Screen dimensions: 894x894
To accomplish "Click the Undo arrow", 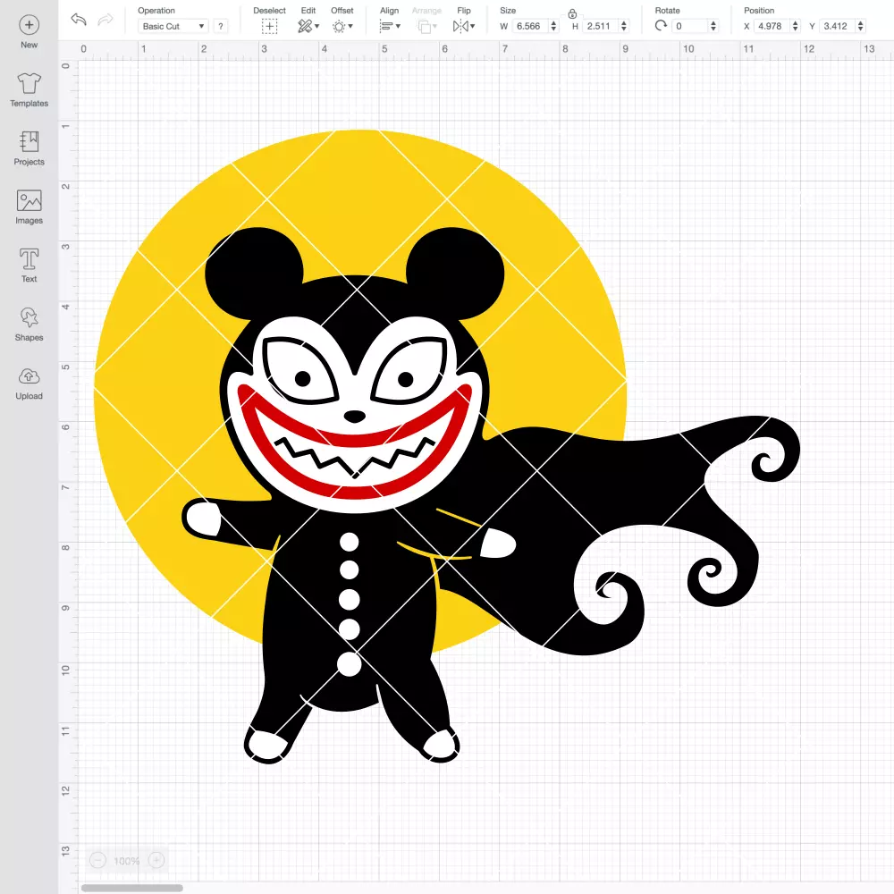I will click(x=79, y=20).
